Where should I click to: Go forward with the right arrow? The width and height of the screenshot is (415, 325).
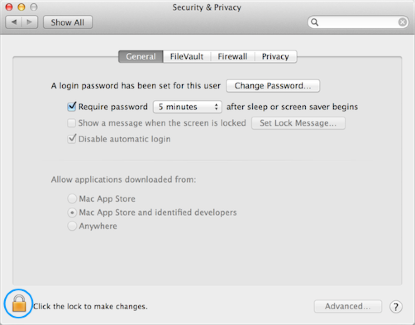30,22
